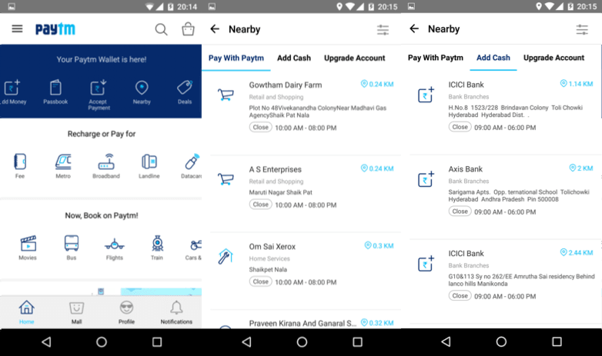
Task: Open Profile in bottom navigation
Action: tap(126, 312)
